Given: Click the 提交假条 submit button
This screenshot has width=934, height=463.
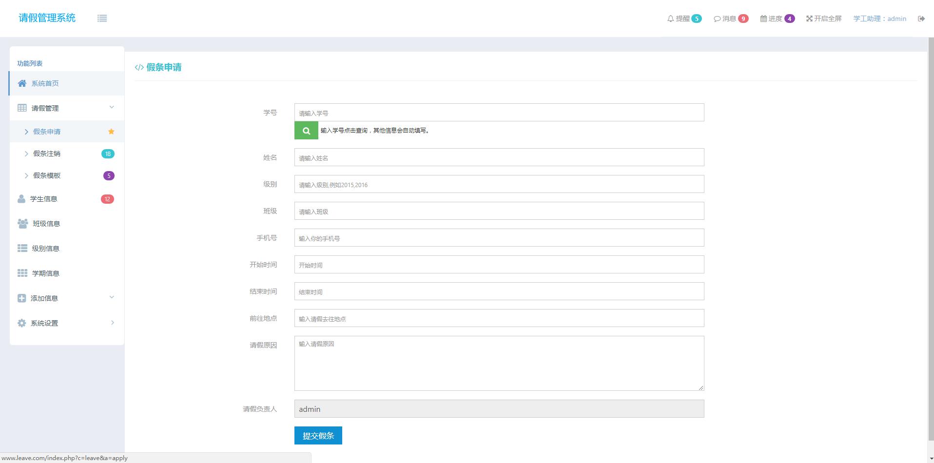Looking at the screenshot, I should [x=318, y=436].
